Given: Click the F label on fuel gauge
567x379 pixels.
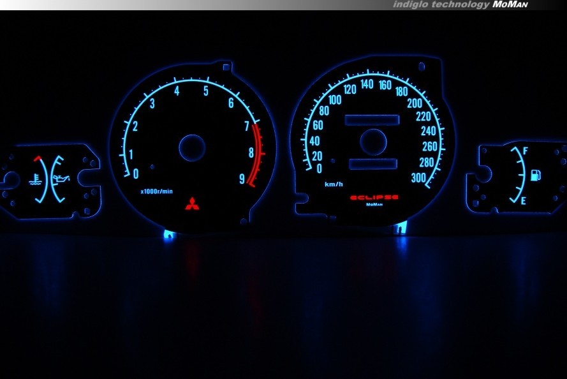Looking at the screenshot, I should 525,151.
